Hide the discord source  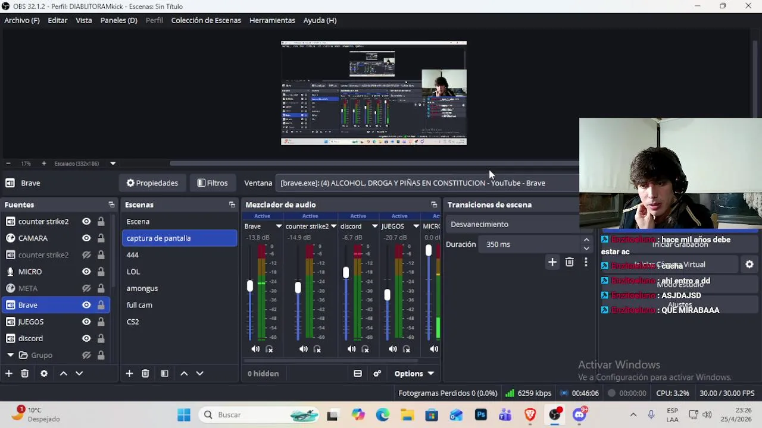(x=86, y=338)
